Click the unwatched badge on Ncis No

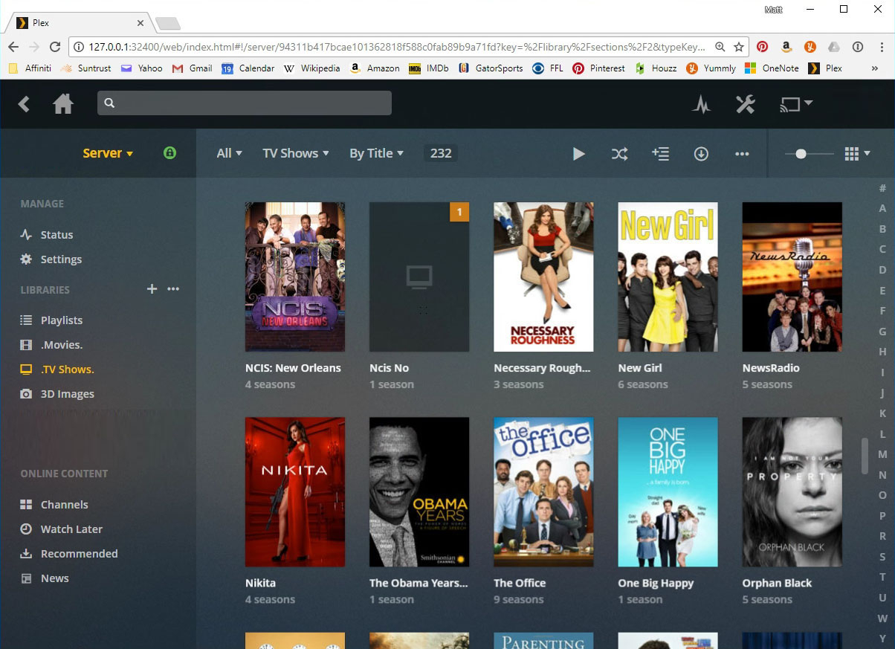(x=459, y=212)
